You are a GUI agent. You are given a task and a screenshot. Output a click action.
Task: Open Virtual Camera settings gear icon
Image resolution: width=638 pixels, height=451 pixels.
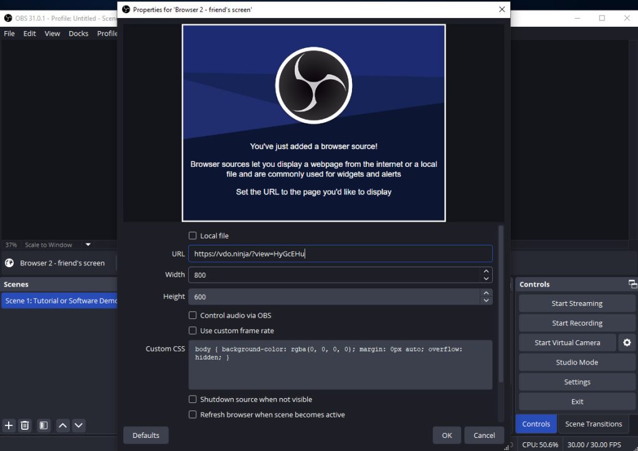point(627,343)
